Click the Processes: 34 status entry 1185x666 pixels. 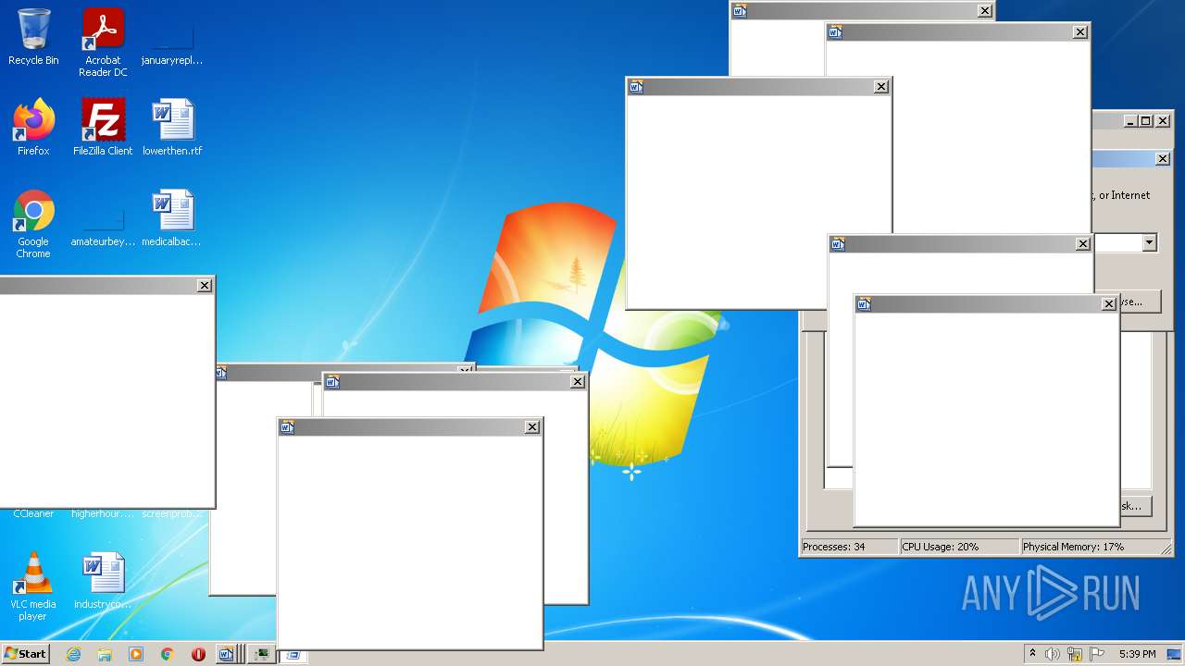click(x=849, y=547)
